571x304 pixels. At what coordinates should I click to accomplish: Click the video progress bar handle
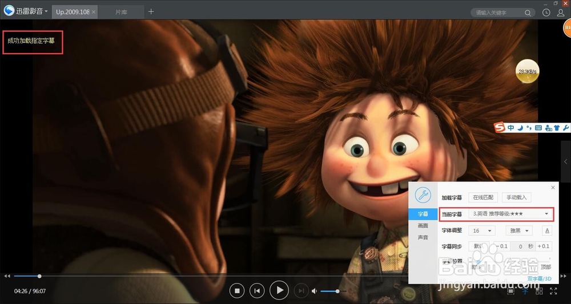(39, 277)
